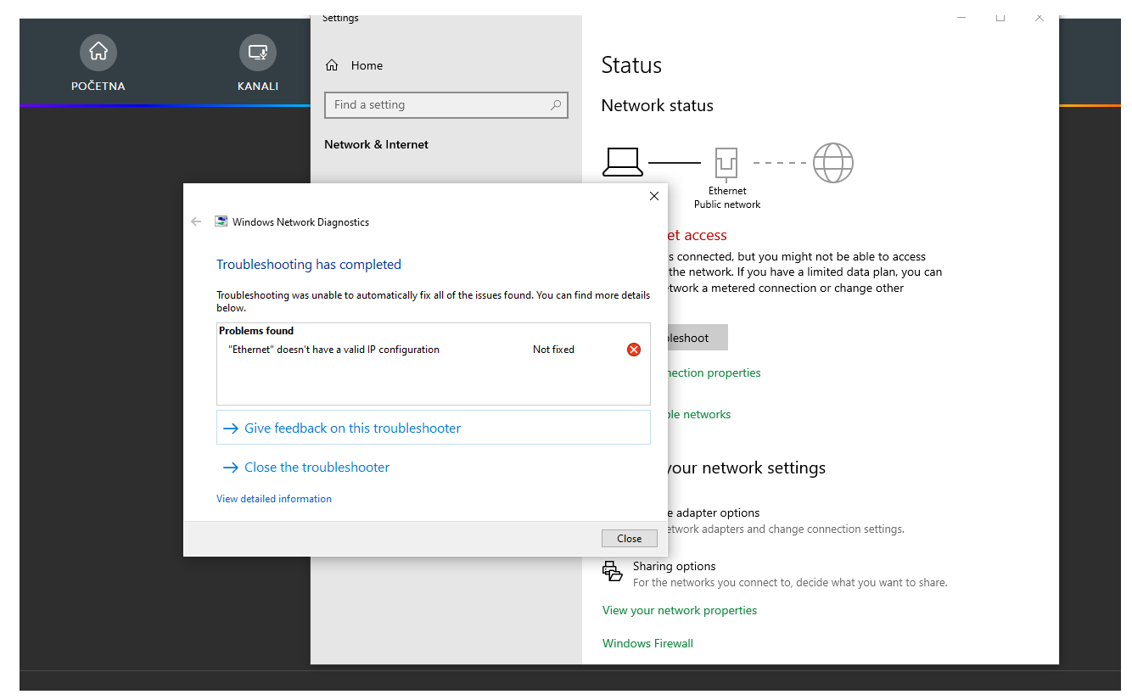Maximize the Settings window
This screenshot has width=1132, height=700.
click(1000, 17)
